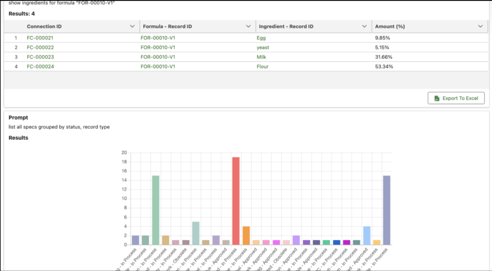Open FOR-00010-V1 formula link in Milk row
This screenshot has width=492, height=271.
click(x=158, y=57)
